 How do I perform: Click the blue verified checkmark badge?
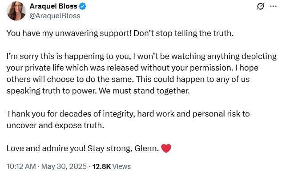click(83, 7)
